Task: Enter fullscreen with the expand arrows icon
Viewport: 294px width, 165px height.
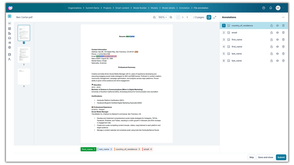Action: click(215, 17)
